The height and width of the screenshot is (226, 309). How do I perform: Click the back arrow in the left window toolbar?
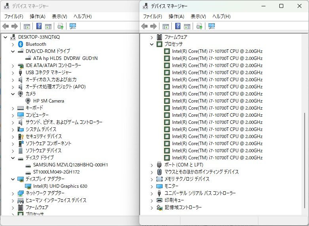coord(6,26)
